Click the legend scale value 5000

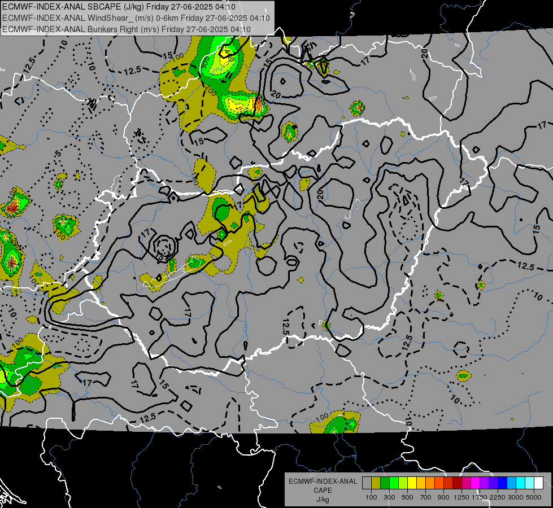[534, 497]
